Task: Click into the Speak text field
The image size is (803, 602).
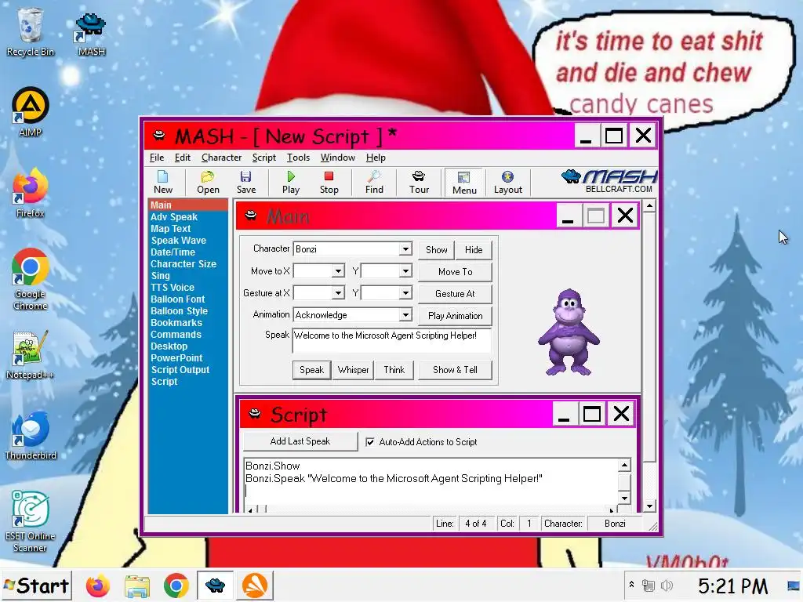Action: 392,340
